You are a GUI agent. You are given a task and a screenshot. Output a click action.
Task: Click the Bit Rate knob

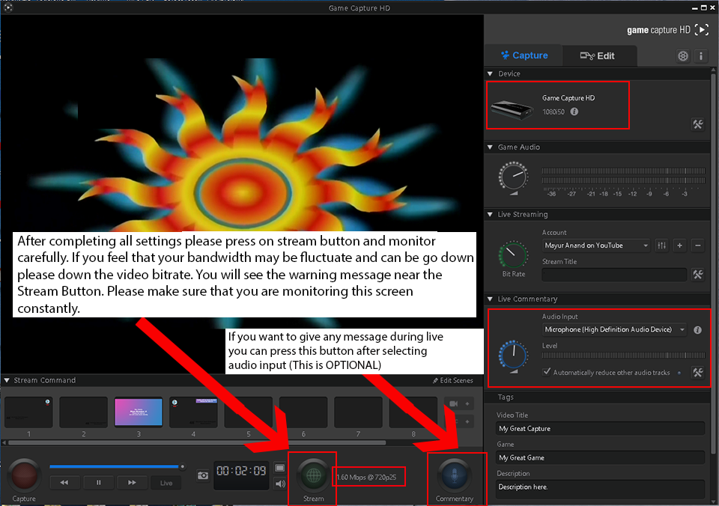point(514,254)
